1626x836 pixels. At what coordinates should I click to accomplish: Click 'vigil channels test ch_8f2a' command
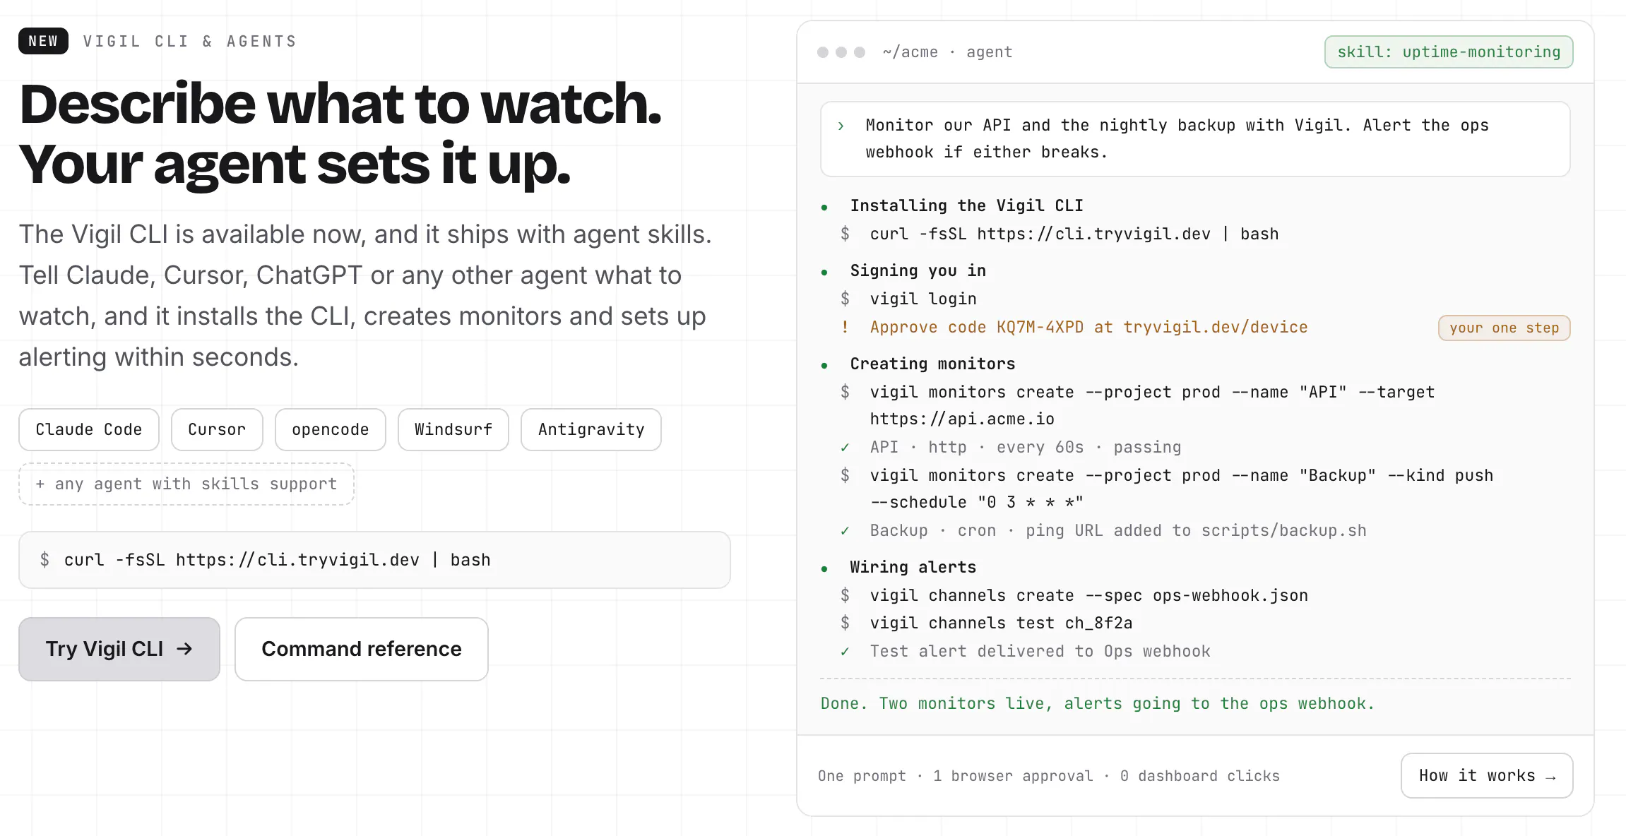coord(1001,623)
